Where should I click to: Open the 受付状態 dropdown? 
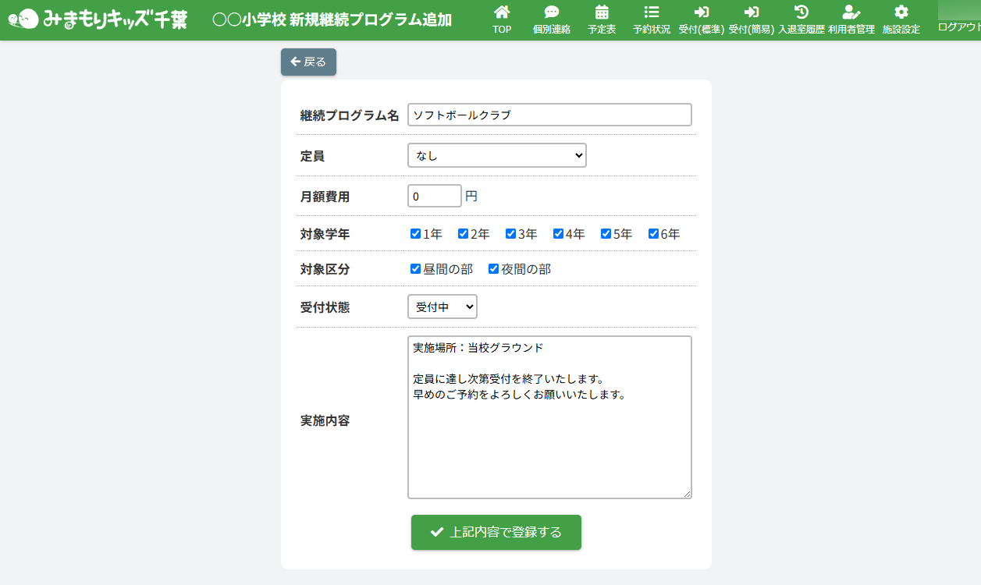tap(442, 307)
